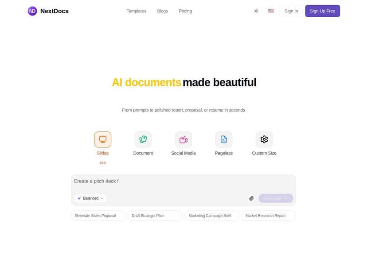Open the Templates menu

(x=136, y=11)
